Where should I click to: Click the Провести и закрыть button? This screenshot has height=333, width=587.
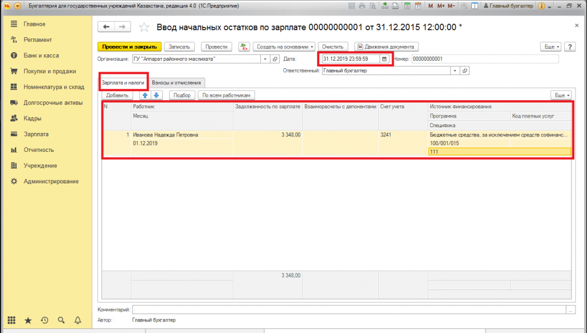pyautogui.click(x=129, y=46)
